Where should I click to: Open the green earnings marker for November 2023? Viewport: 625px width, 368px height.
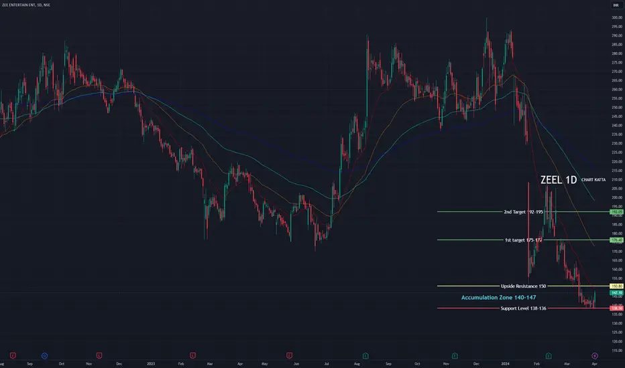[x=455, y=356]
